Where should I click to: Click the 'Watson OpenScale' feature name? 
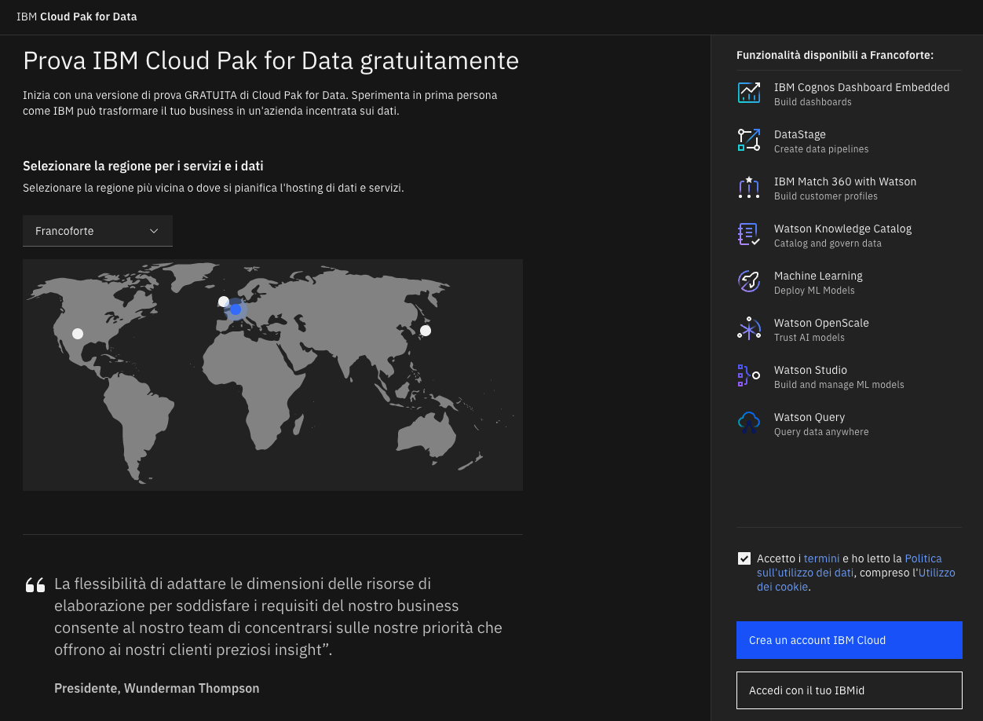(821, 323)
